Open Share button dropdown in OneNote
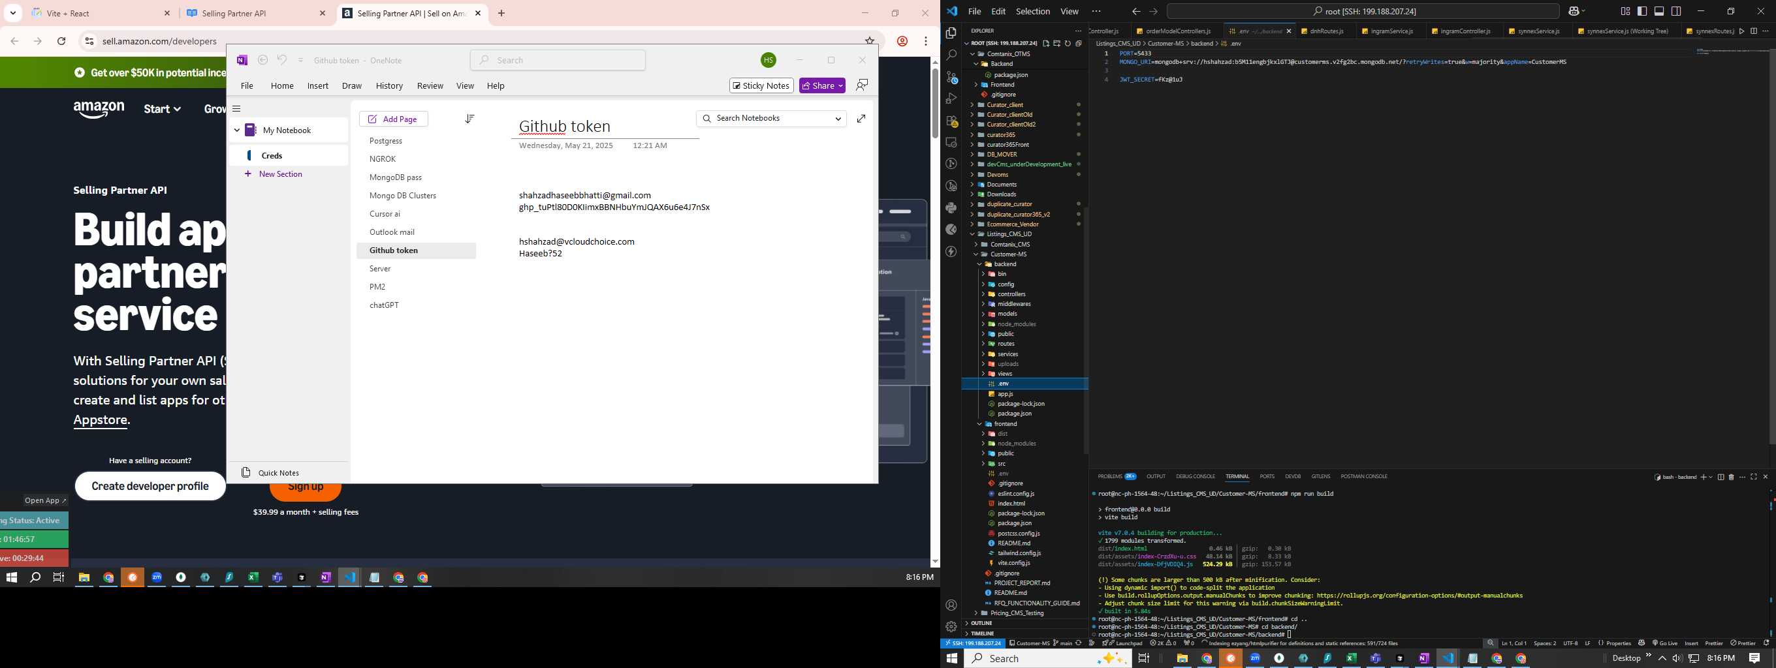 click(x=840, y=86)
